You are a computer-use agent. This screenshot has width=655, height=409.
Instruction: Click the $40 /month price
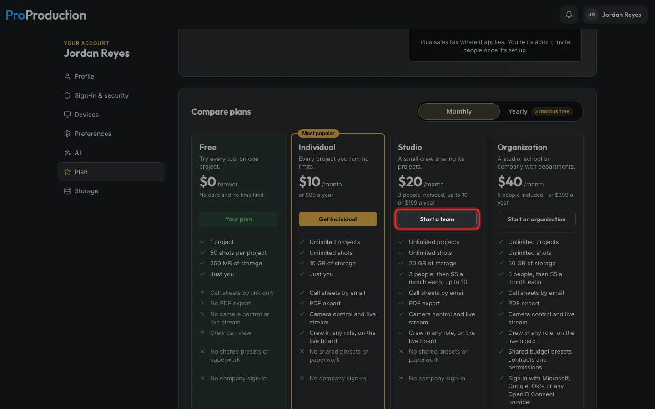(520, 182)
